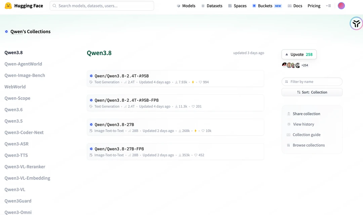
Task: Open the Buckets nav link
Action: (267, 6)
